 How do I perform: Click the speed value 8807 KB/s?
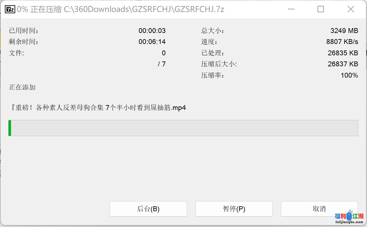(342, 42)
